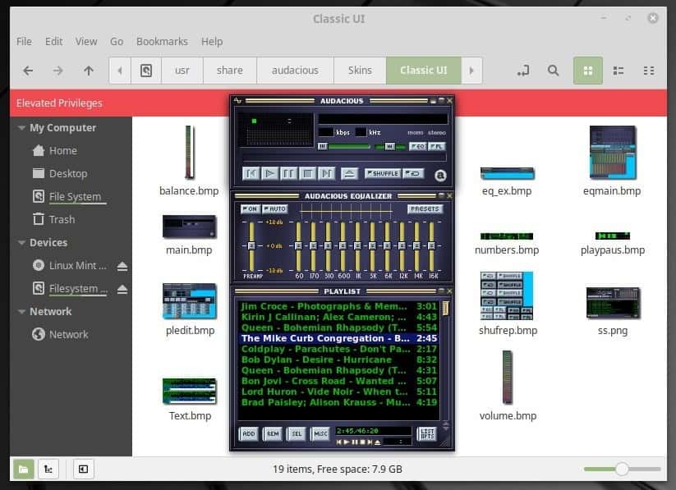676x490 pixels.
Task: Open the LIST OPTS control in the playlist window
Action: click(426, 433)
